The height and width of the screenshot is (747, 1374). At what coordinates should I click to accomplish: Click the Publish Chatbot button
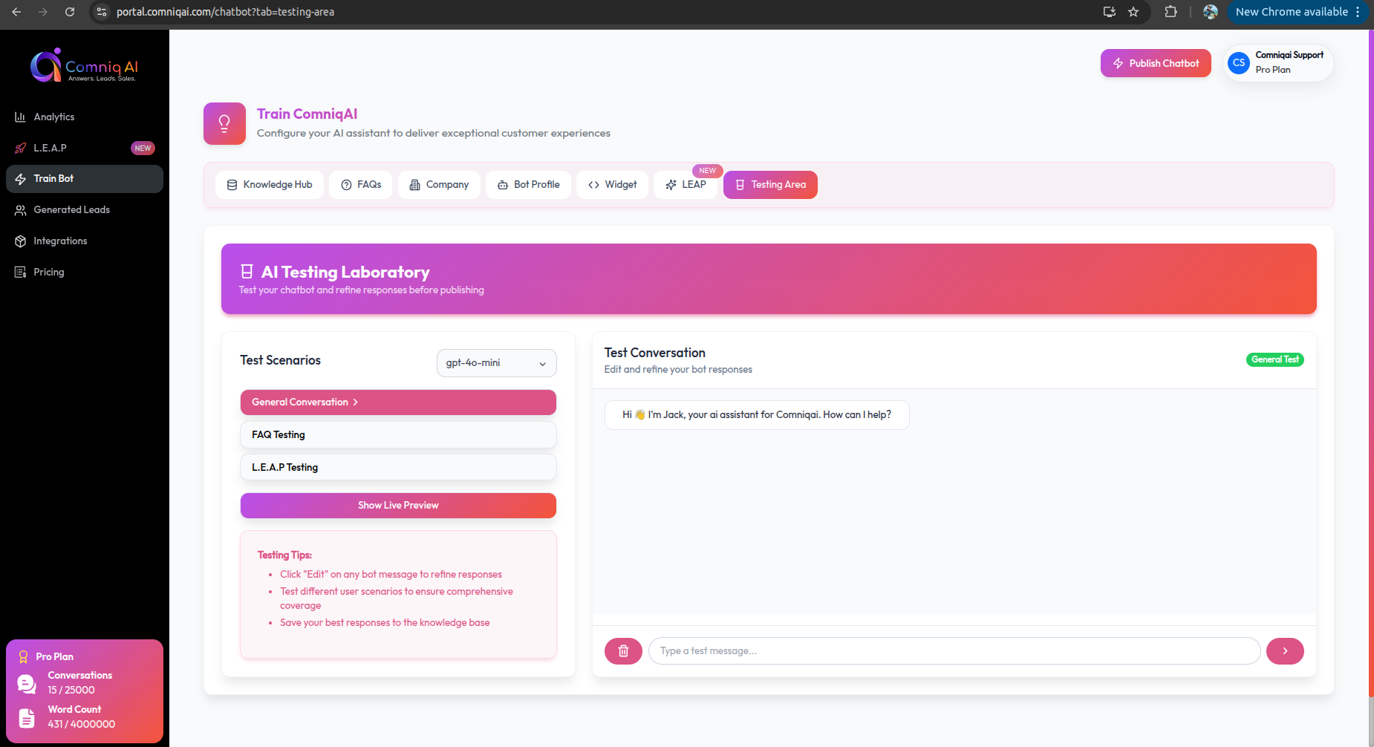[x=1156, y=63]
